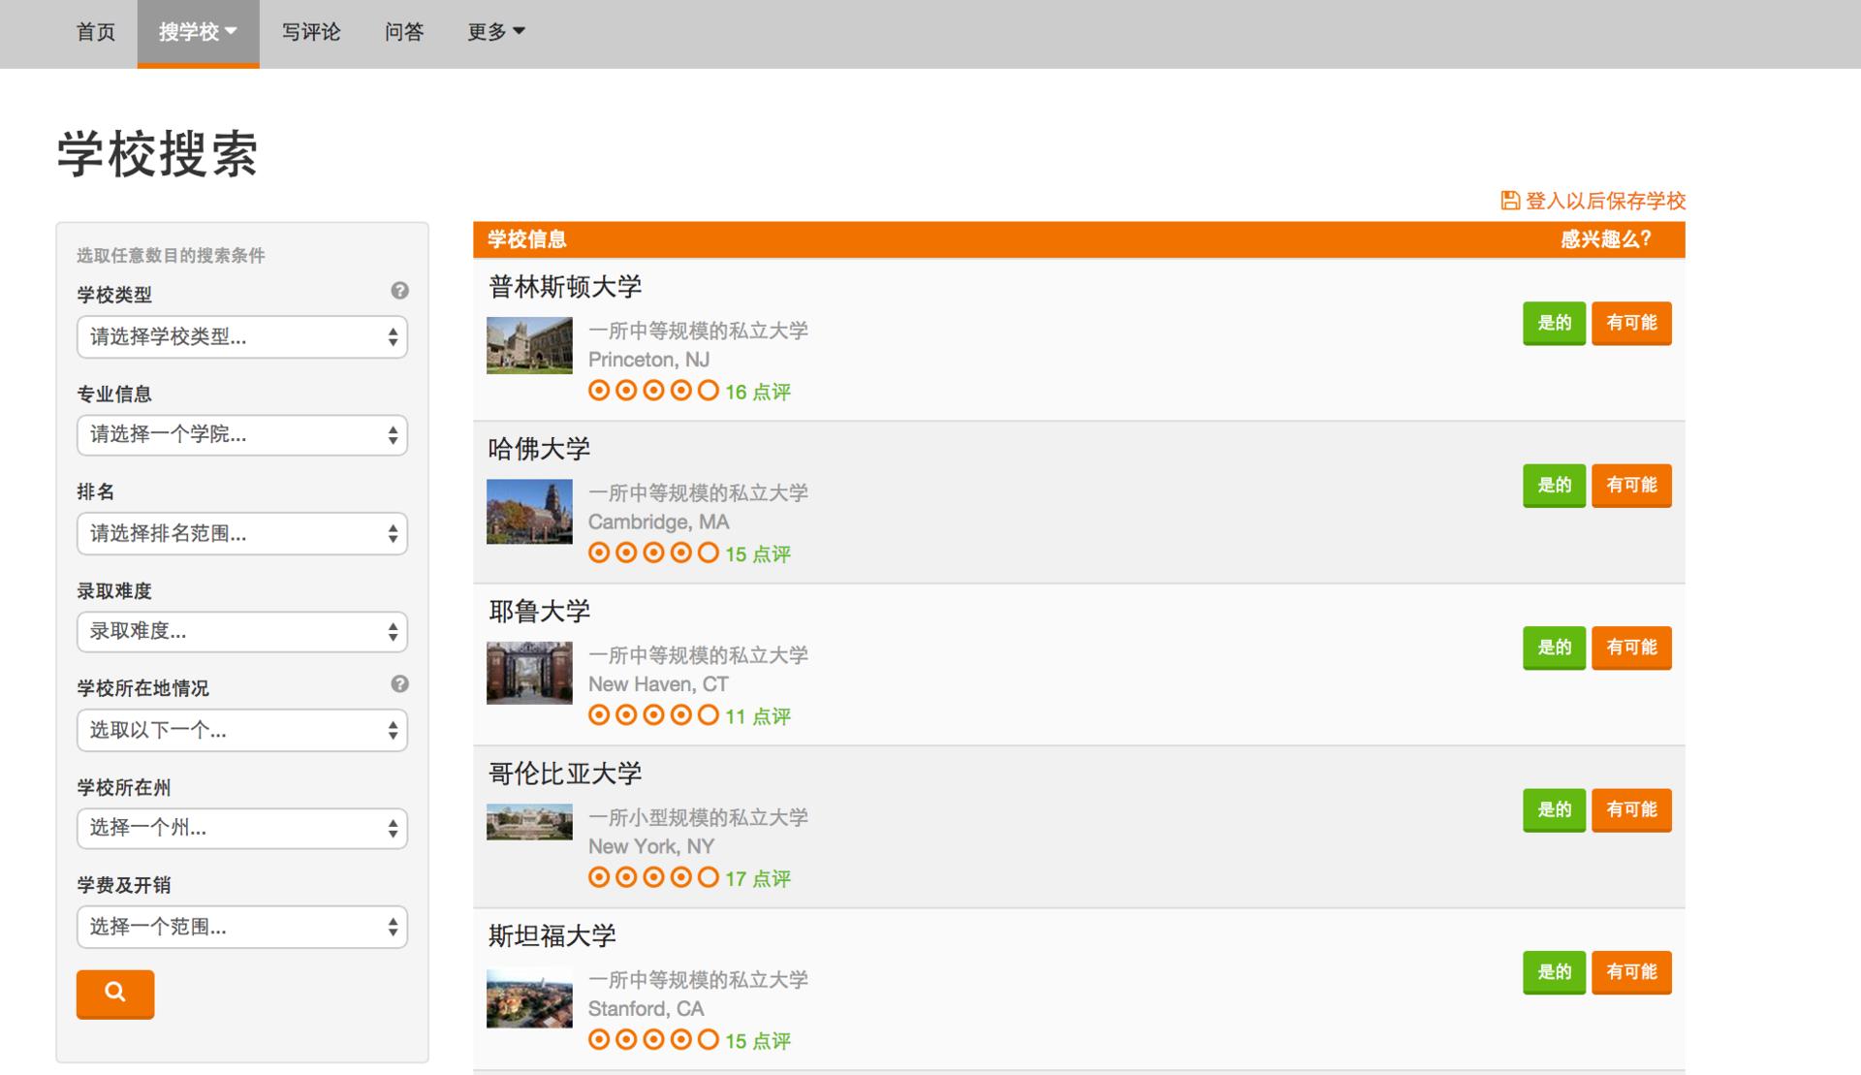The width and height of the screenshot is (1861, 1075).
Task: Click the Stanford aerial thumbnail
Action: coord(529,998)
